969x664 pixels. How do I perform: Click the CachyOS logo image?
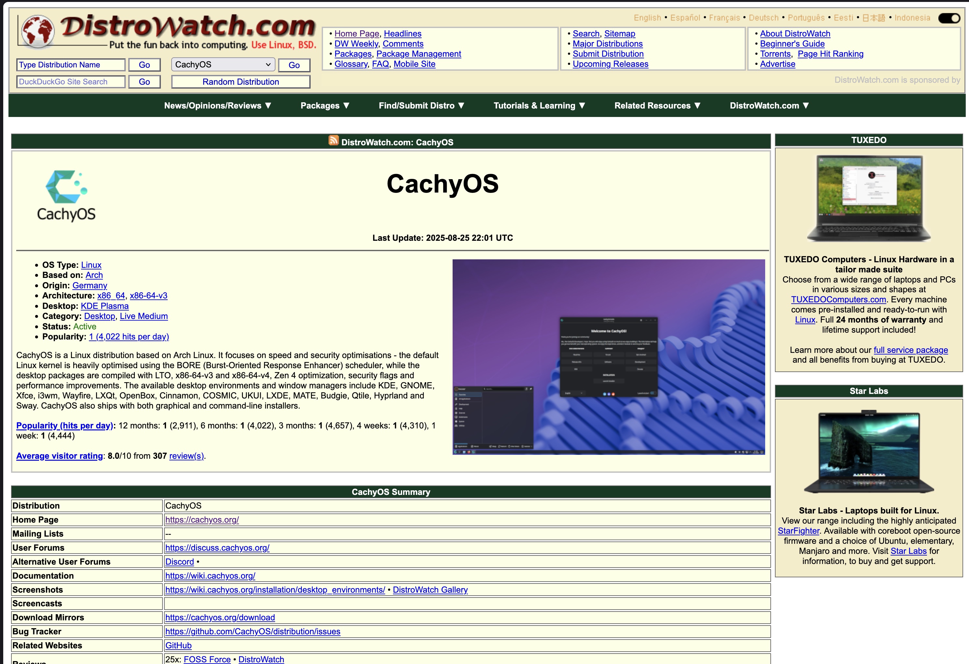pyautogui.click(x=66, y=195)
